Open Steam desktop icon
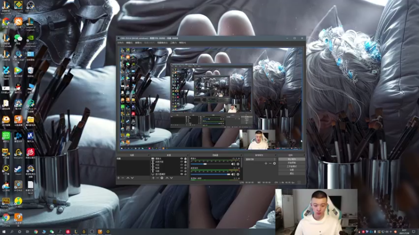The height and width of the screenshot is (235, 419). 18,170
